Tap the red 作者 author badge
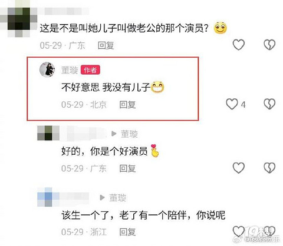This screenshot has height=246, width=283. click(90, 70)
